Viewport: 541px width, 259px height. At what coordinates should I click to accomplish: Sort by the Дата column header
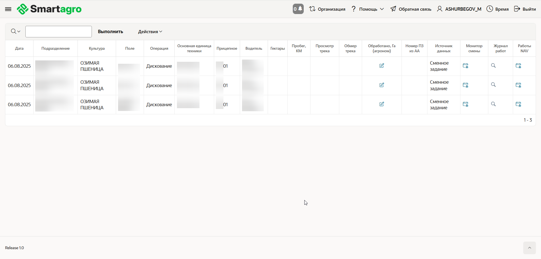coord(19,48)
